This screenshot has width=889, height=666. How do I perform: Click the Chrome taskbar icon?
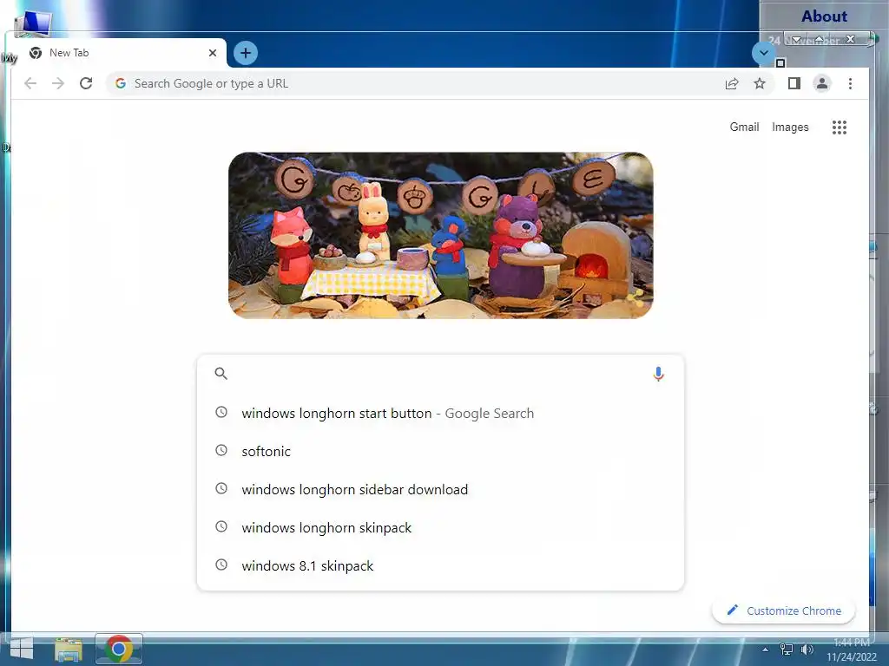pyautogui.click(x=118, y=649)
